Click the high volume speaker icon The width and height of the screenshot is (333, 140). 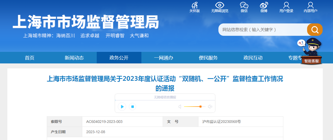click(210, 107)
